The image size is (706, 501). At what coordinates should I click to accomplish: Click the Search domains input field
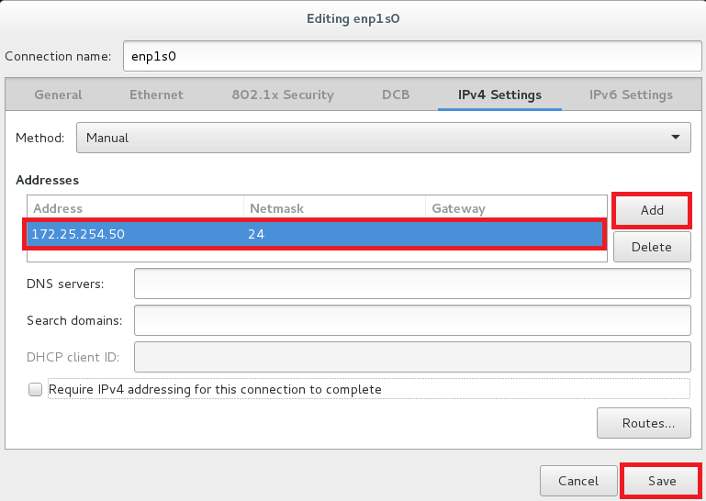412,320
